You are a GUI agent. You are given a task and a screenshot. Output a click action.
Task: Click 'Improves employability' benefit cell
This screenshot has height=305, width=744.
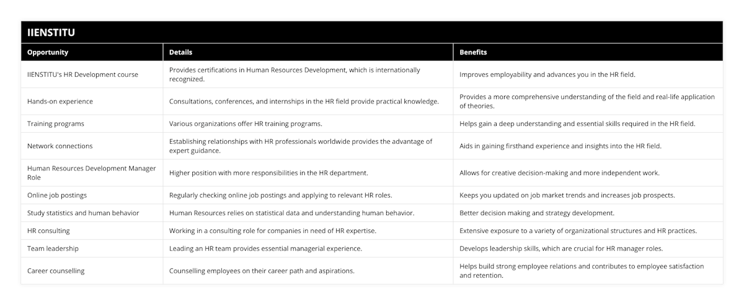pos(588,74)
